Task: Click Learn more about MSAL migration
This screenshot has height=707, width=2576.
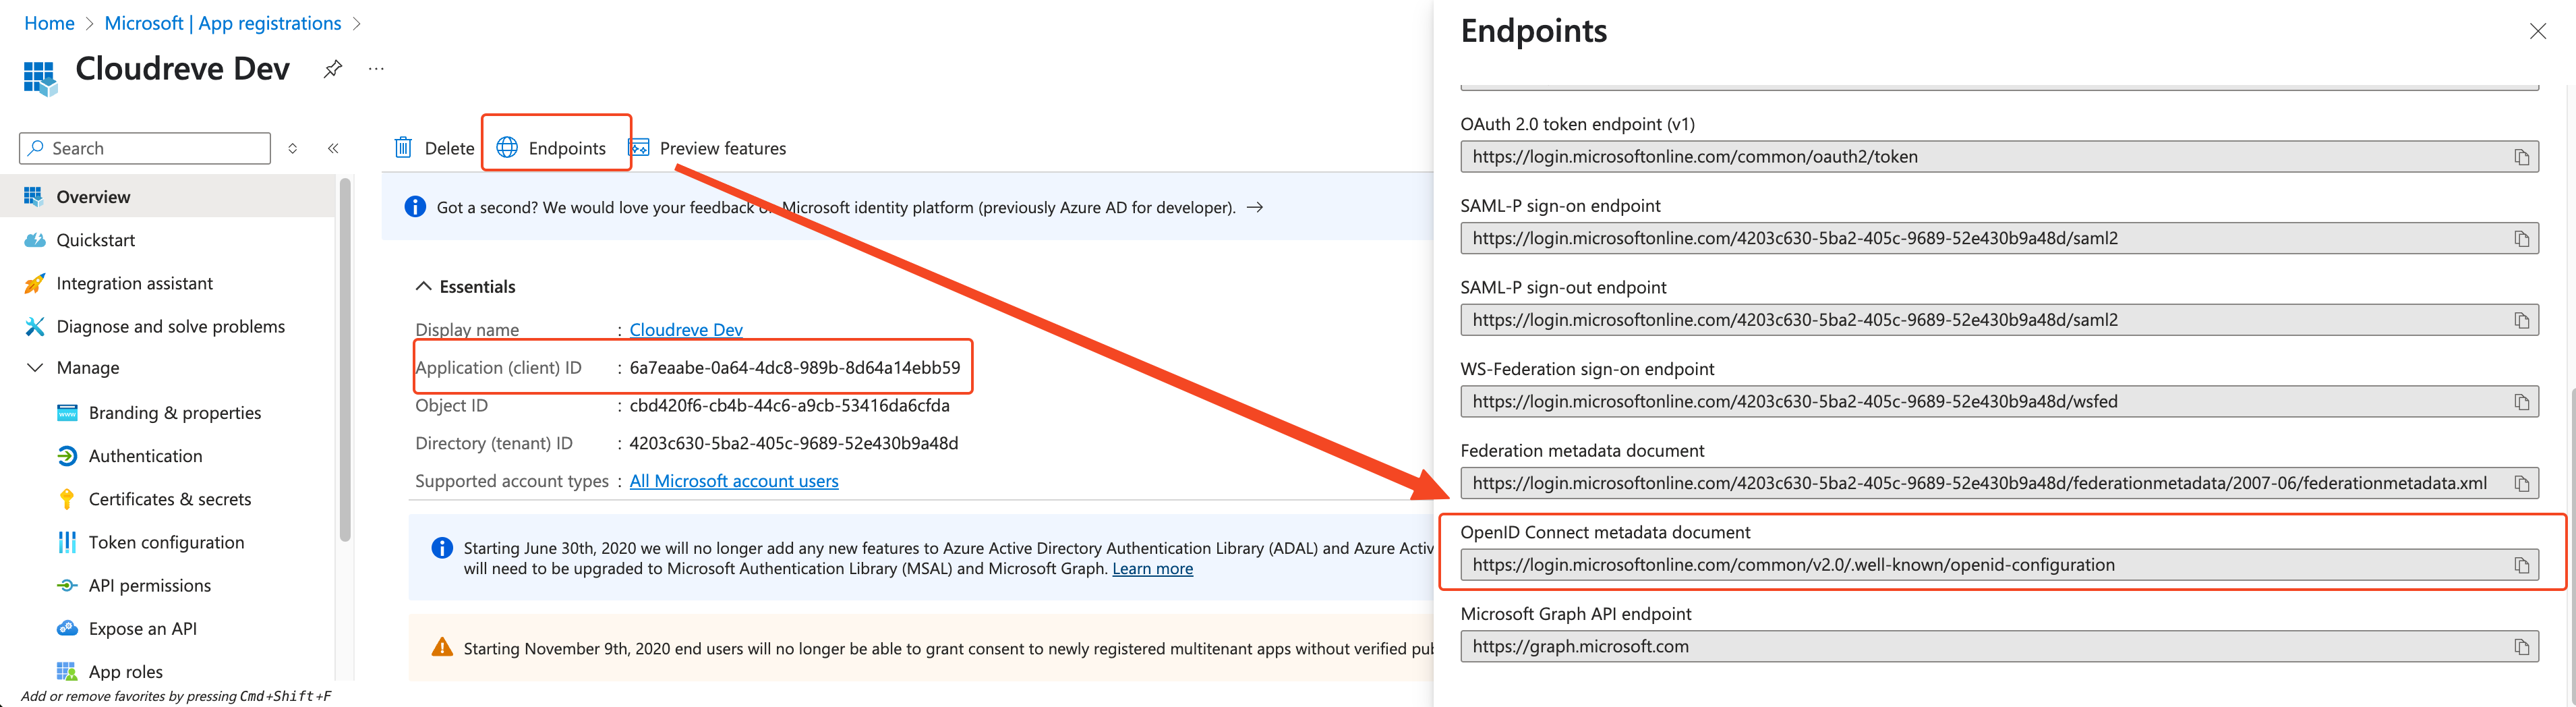Action: 1152,568
